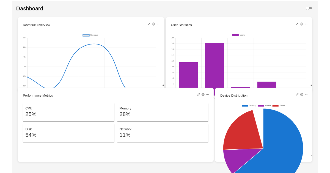Open settings for User Statistics widget
The height and width of the screenshot is (173, 330).
[301, 24]
